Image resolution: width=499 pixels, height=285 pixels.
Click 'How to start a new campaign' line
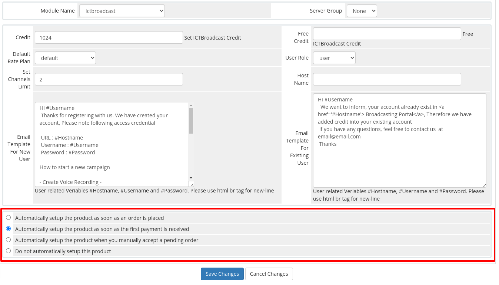(x=75, y=167)
